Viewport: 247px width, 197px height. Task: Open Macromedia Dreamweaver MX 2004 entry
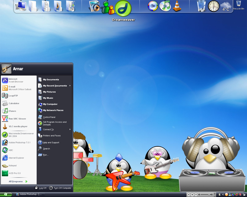point(19,135)
